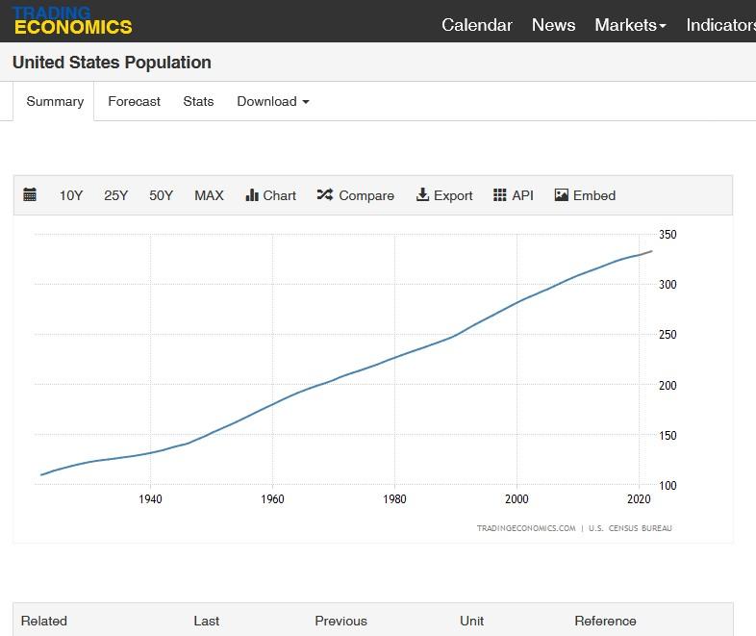Click the bar chart icon for Chart

252,195
